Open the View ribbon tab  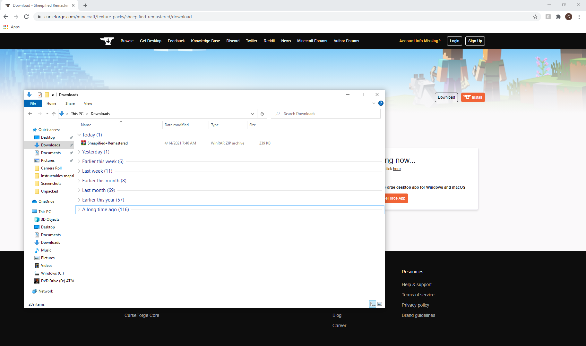(x=88, y=103)
